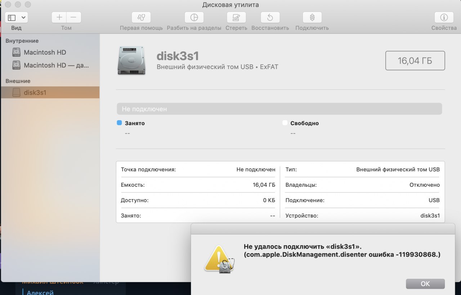Viewport: 461px width, 295px height.
Task: Click the Емкость row in the info table
Action: (198, 185)
